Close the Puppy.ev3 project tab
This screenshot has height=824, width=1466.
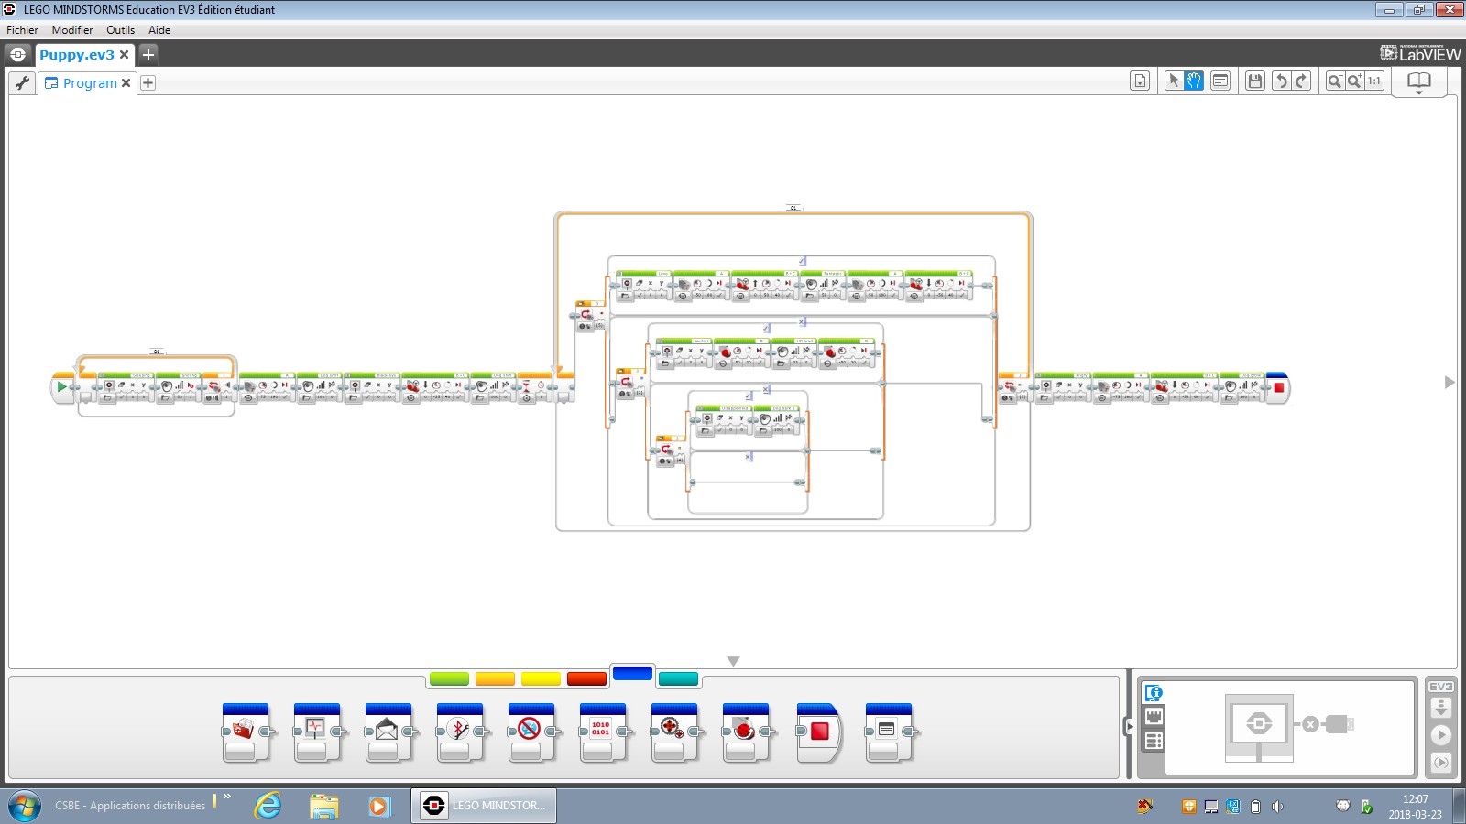click(125, 54)
